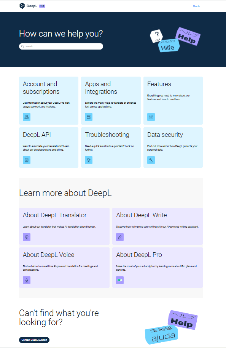226x348 pixels.
Task: Click the DeepL Pro toggle icon
Action: 120,280
